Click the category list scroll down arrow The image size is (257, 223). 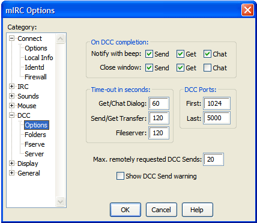(x=61, y=201)
